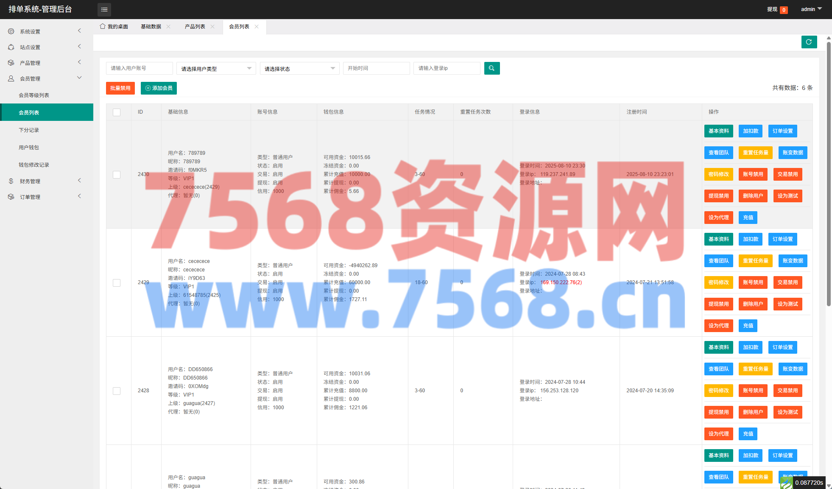Click the system settings gear icon
This screenshot has width=832, height=489.
point(11,31)
